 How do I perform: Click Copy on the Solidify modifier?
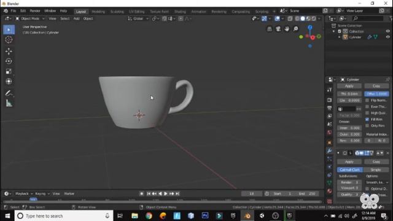pyautogui.click(x=376, y=86)
